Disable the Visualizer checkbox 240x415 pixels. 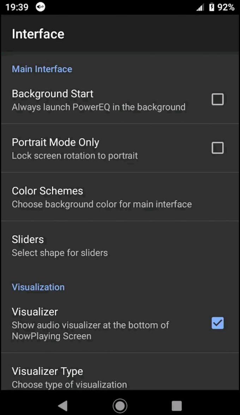click(217, 323)
